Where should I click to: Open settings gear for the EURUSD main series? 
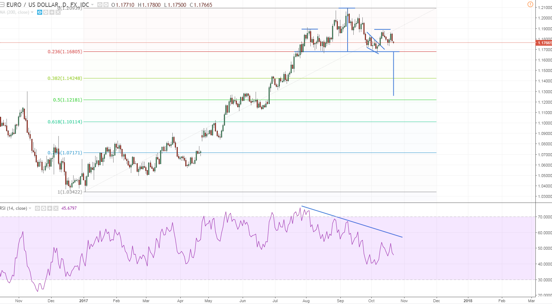click(x=106, y=5)
